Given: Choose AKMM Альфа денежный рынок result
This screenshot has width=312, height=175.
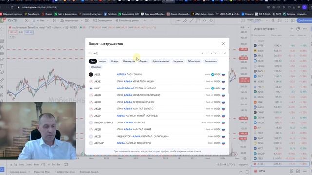Looking at the screenshot, I should pyautogui.click(x=157, y=102).
